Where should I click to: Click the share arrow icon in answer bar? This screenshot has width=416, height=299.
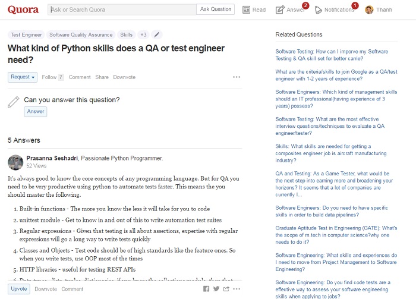coord(226,289)
